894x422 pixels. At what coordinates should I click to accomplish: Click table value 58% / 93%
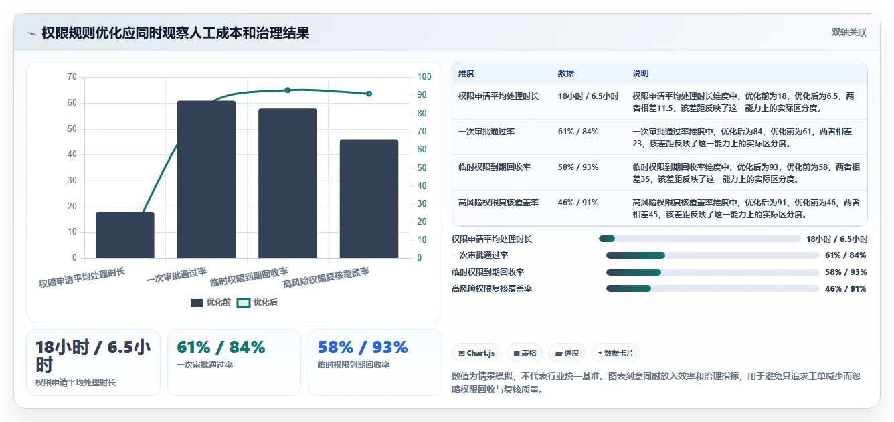tap(578, 167)
